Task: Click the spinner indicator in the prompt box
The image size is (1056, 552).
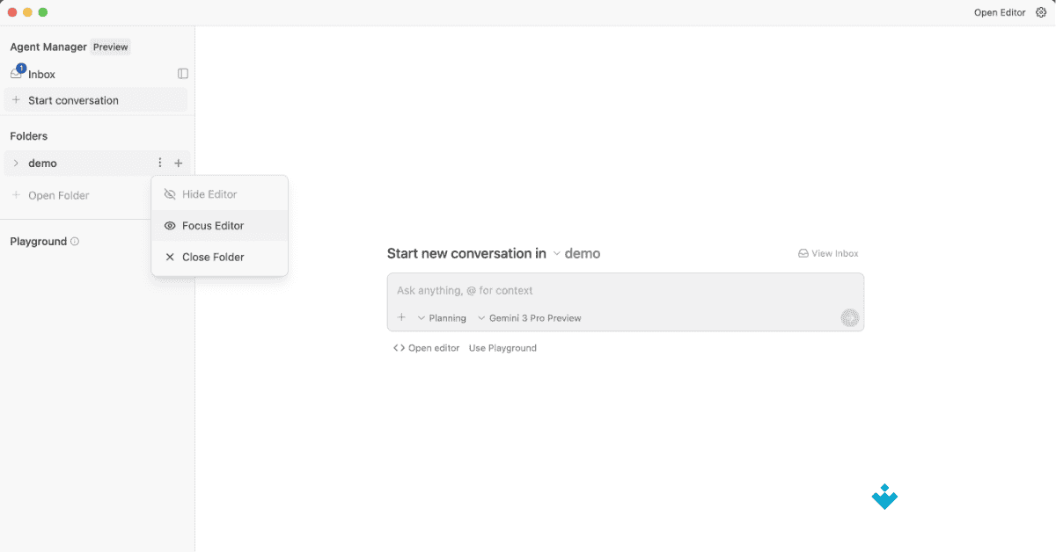Action: (849, 317)
